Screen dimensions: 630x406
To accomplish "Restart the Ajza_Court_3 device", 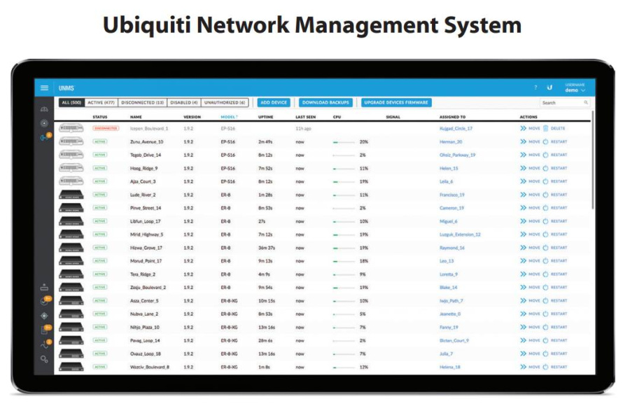I will click(x=555, y=182).
